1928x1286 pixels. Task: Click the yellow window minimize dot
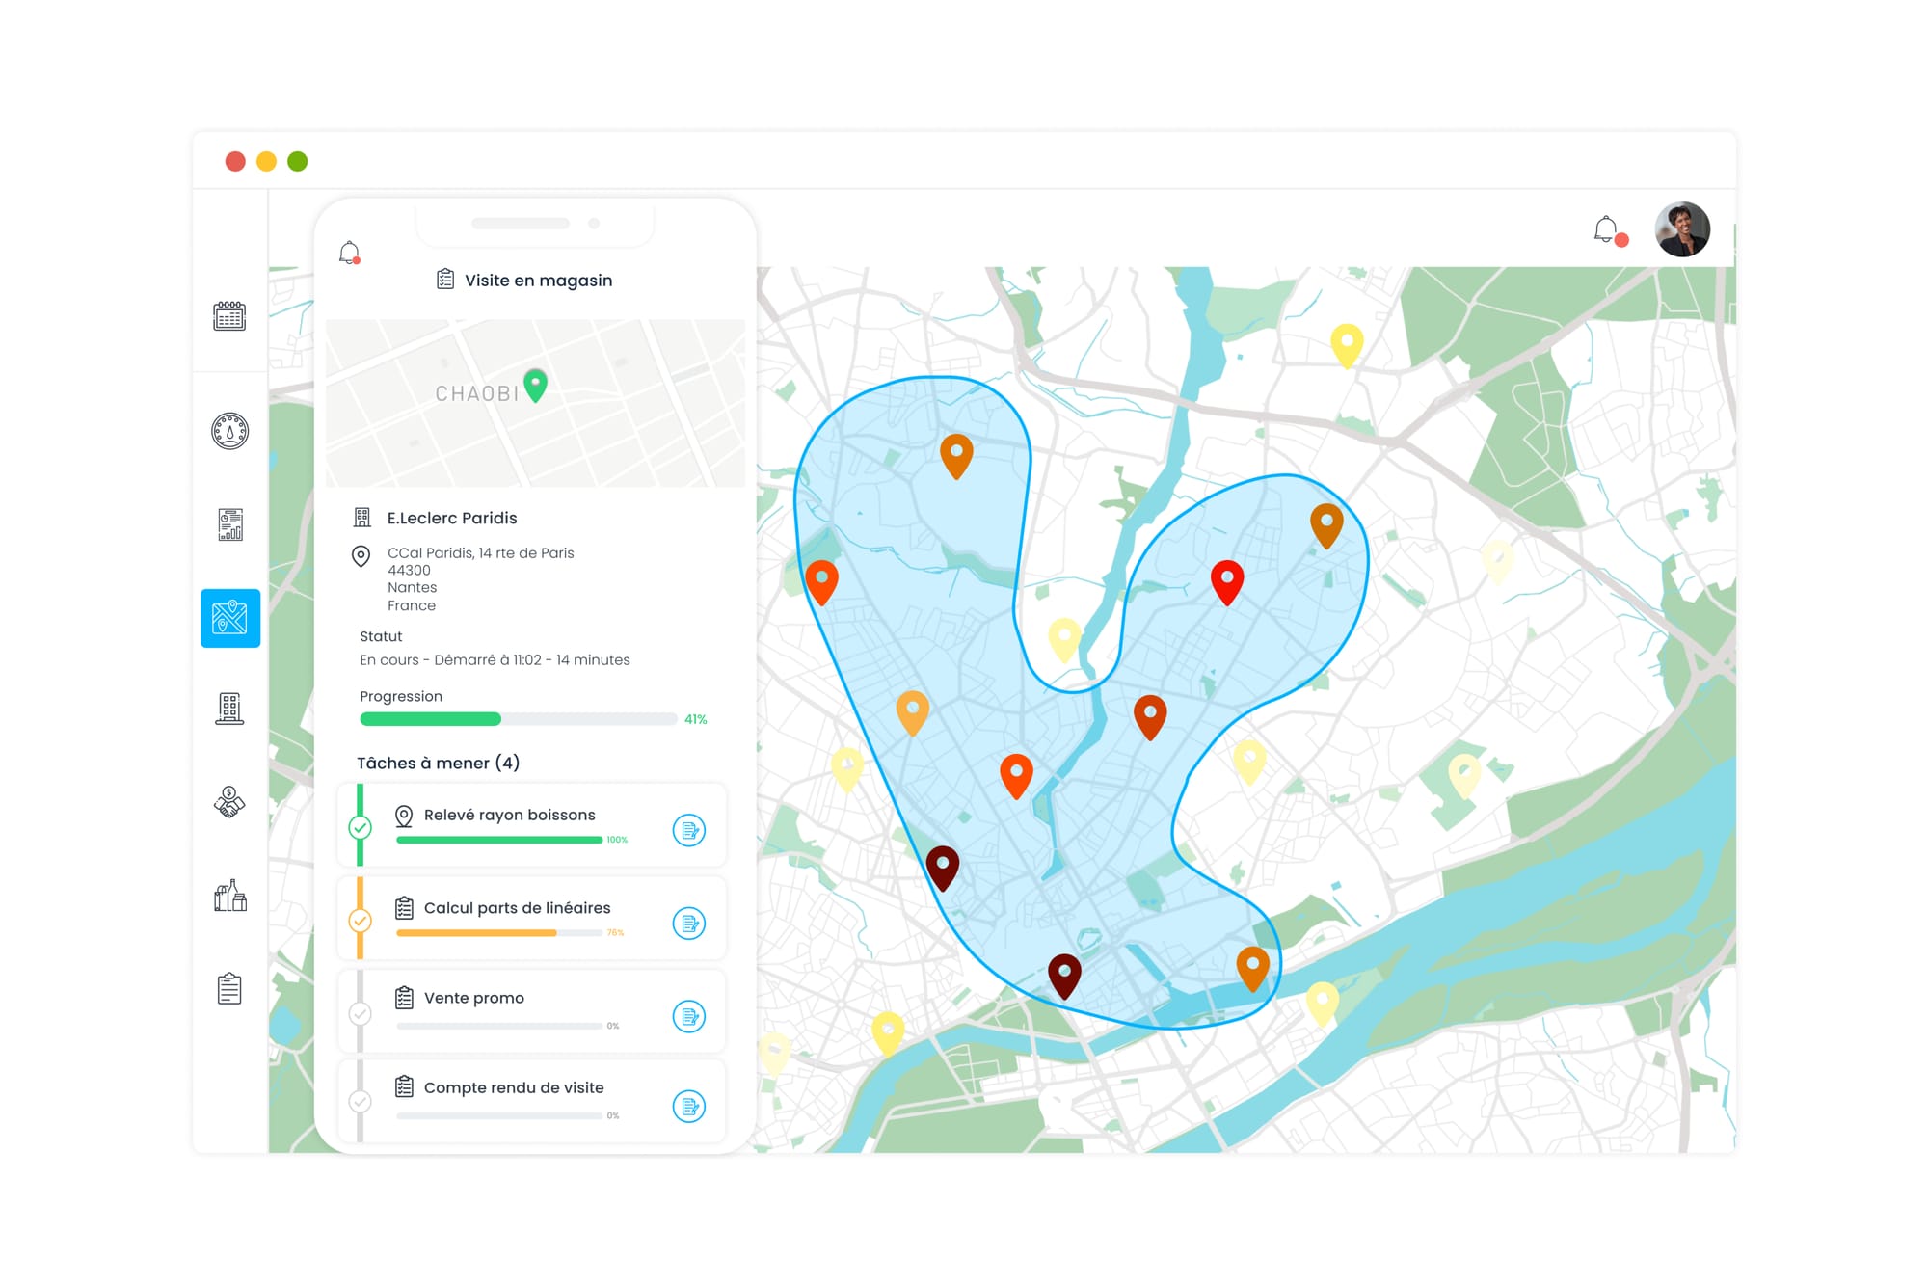[266, 161]
